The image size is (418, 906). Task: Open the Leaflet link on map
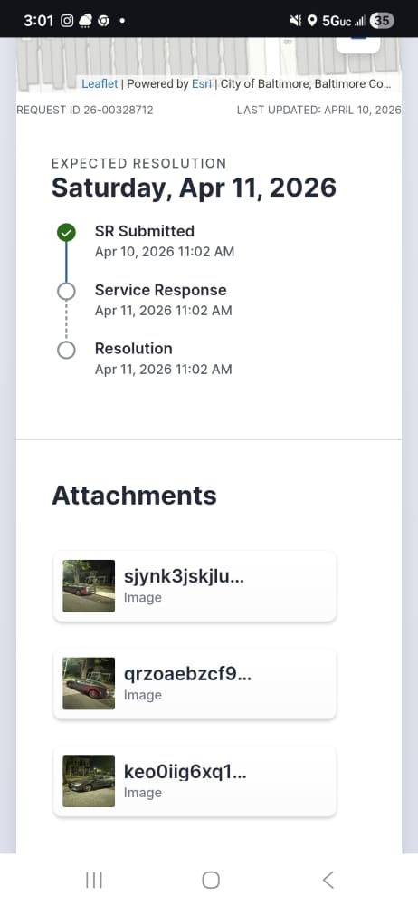pos(100,83)
